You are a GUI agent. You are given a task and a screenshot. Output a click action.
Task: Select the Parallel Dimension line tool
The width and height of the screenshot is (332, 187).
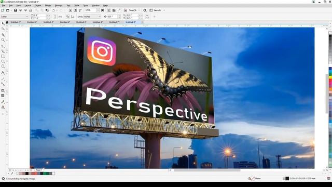point(3,79)
